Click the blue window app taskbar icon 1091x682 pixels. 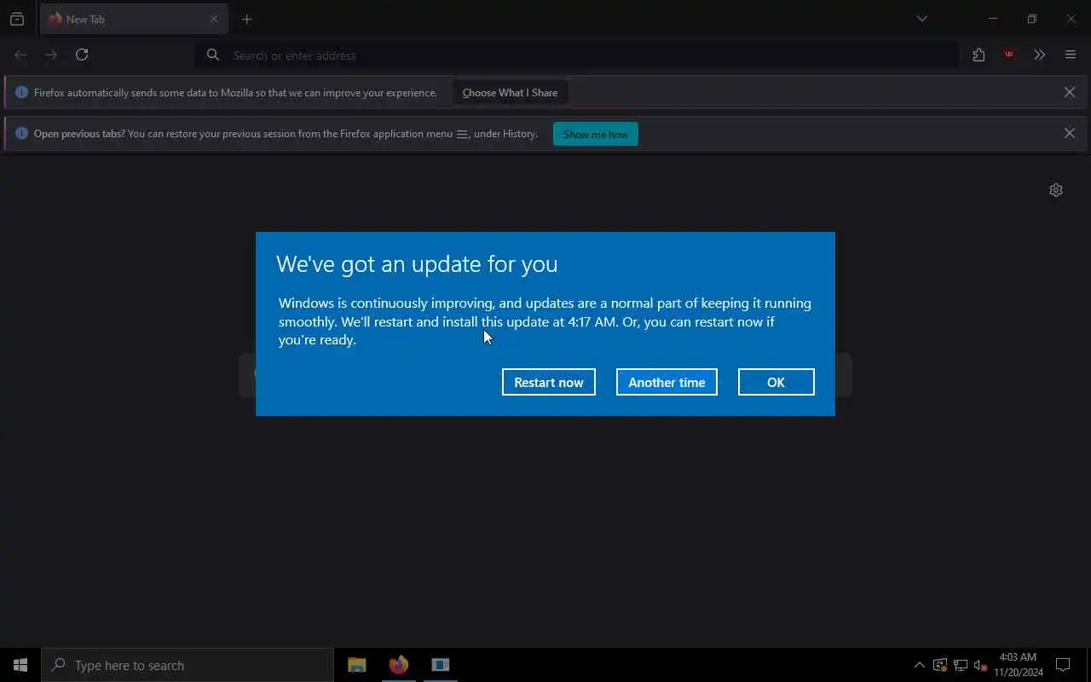tap(441, 665)
